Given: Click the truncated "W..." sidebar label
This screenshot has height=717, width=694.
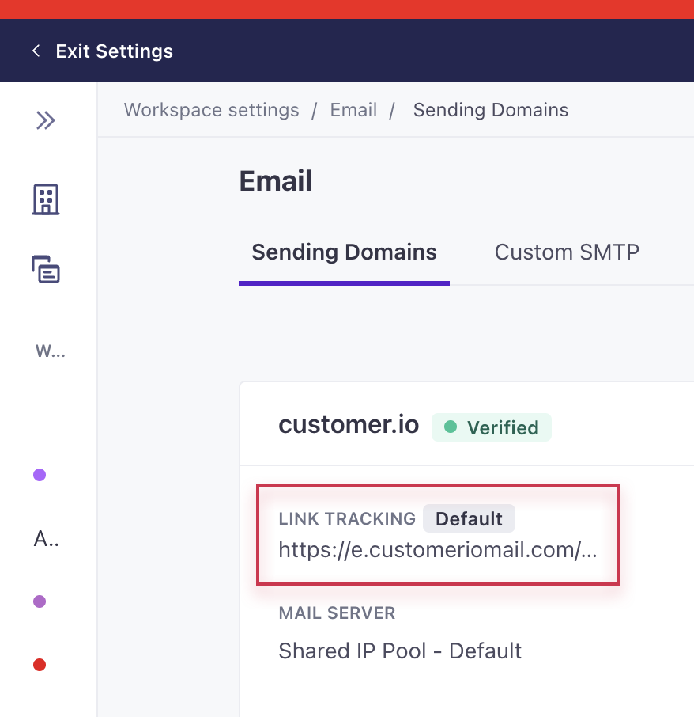Looking at the screenshot, I should [50, 351].
